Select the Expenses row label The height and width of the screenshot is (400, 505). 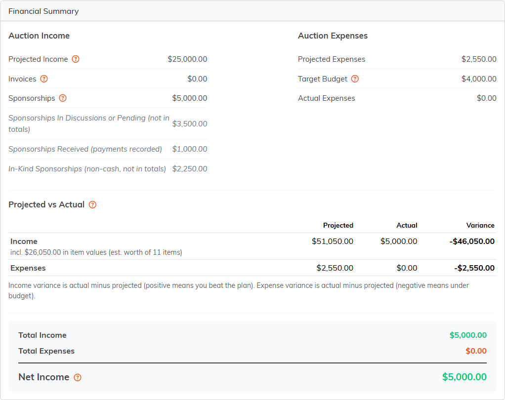28,268
